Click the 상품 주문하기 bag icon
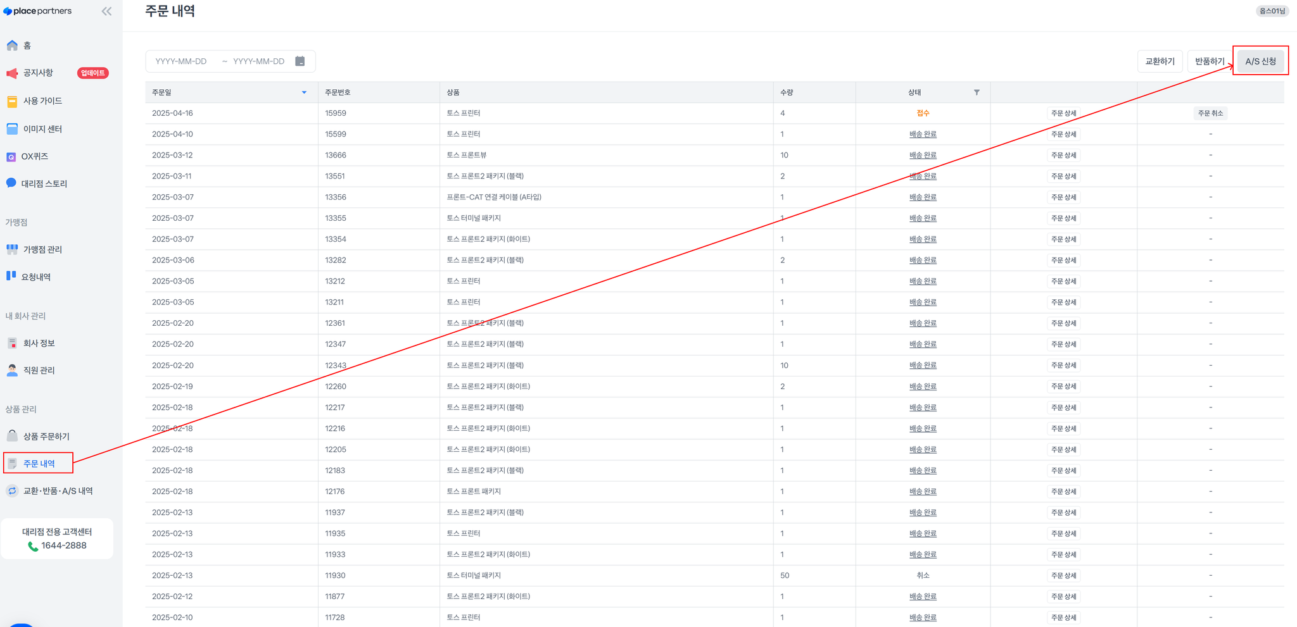This screenshot has width=1297, height=627. pos(12,436)
